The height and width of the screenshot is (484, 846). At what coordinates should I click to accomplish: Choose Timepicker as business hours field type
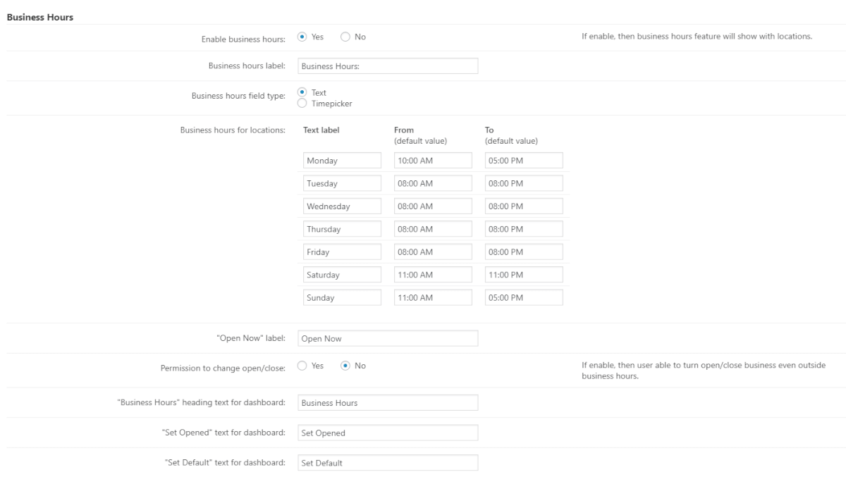point(302,104)
